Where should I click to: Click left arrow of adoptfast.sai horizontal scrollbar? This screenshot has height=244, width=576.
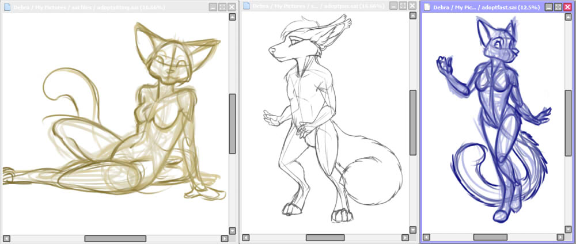tap(426, 238)
